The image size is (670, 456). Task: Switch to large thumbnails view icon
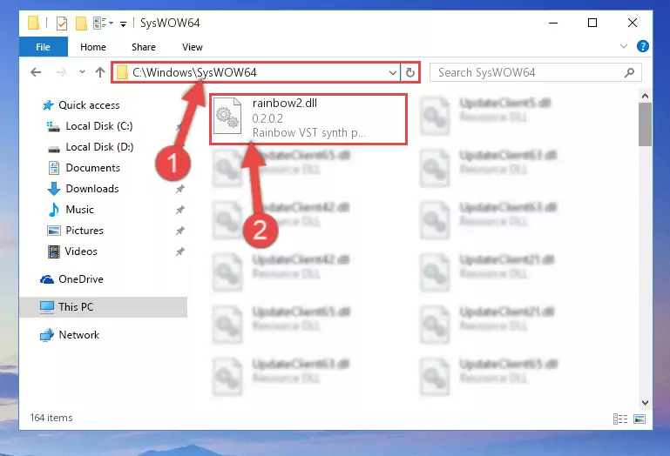pyautogui.click(x=640, y=419)
